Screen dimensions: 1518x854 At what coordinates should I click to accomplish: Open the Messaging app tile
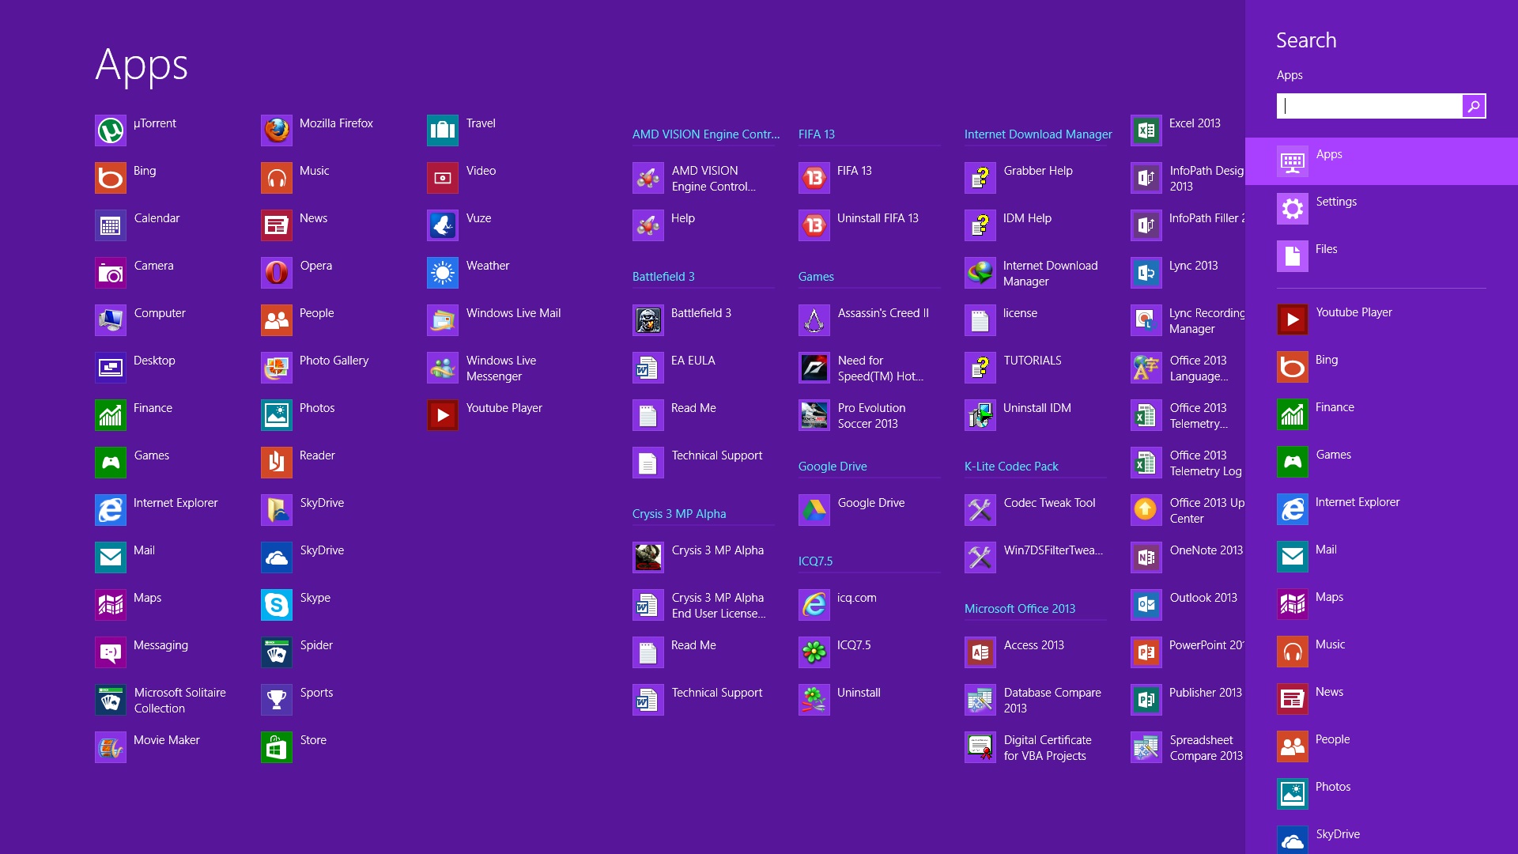(111, 652)
